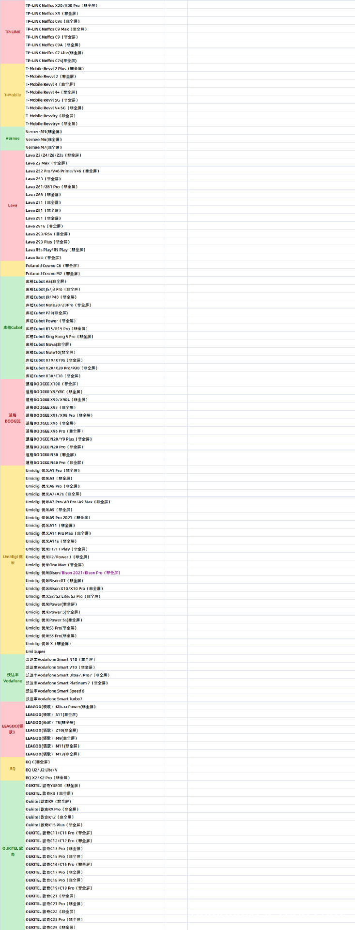Select the Vodafone Smart N10 cell
This screenshot has height=930, width=355.
(94, 659)
